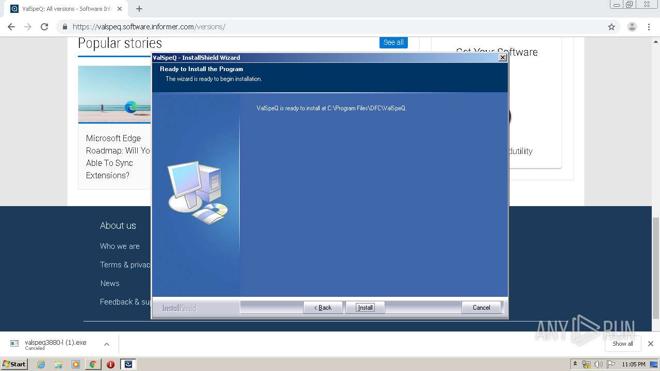
Task: Click the Popular stories heading
Action: [x=120, y=43]
